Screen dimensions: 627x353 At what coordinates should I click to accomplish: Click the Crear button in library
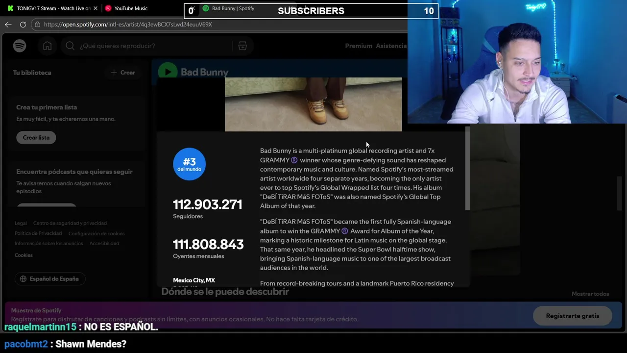point(122,73)
